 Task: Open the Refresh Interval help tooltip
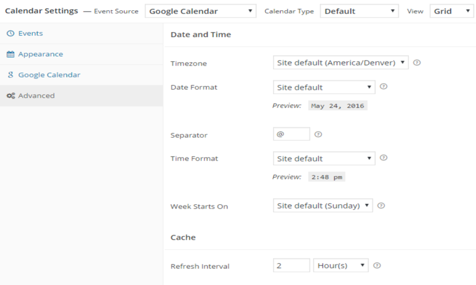(x=377, y=265)
